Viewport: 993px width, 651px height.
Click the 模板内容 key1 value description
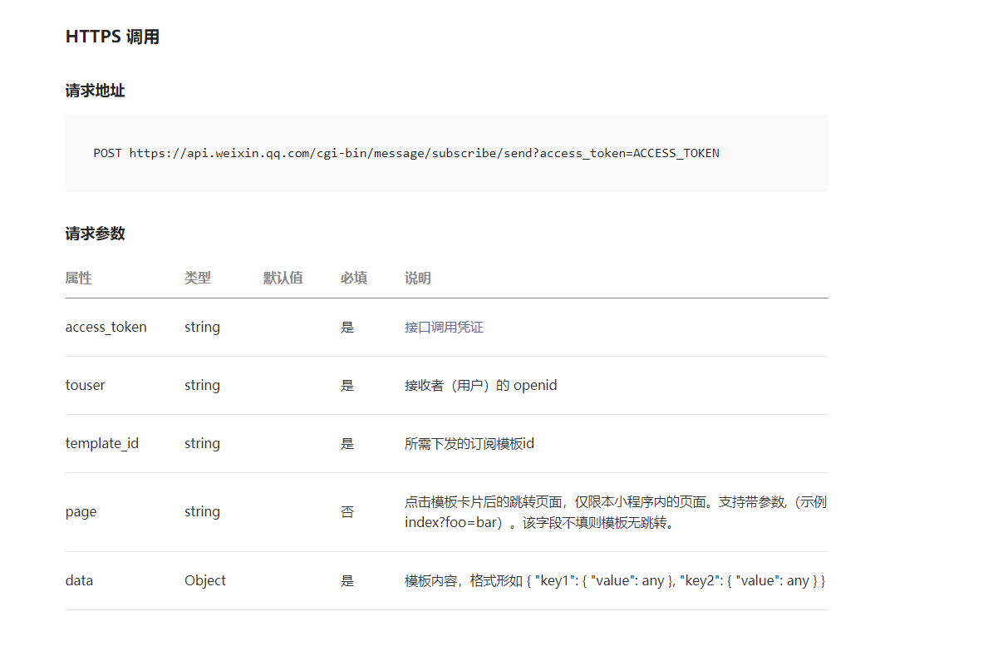615,580
